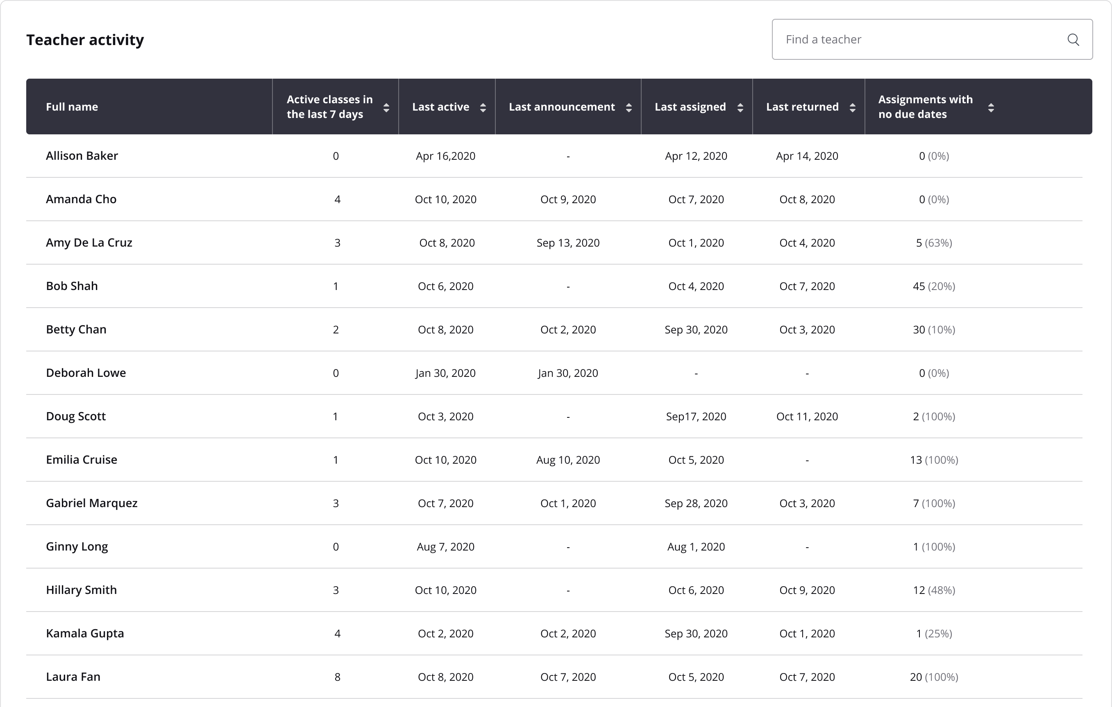Select the Deborah Lowe row

86,373
